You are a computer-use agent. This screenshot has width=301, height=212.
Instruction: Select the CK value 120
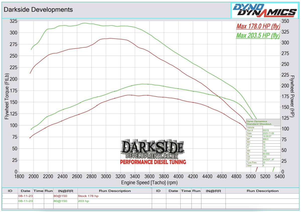click(265, 156)
